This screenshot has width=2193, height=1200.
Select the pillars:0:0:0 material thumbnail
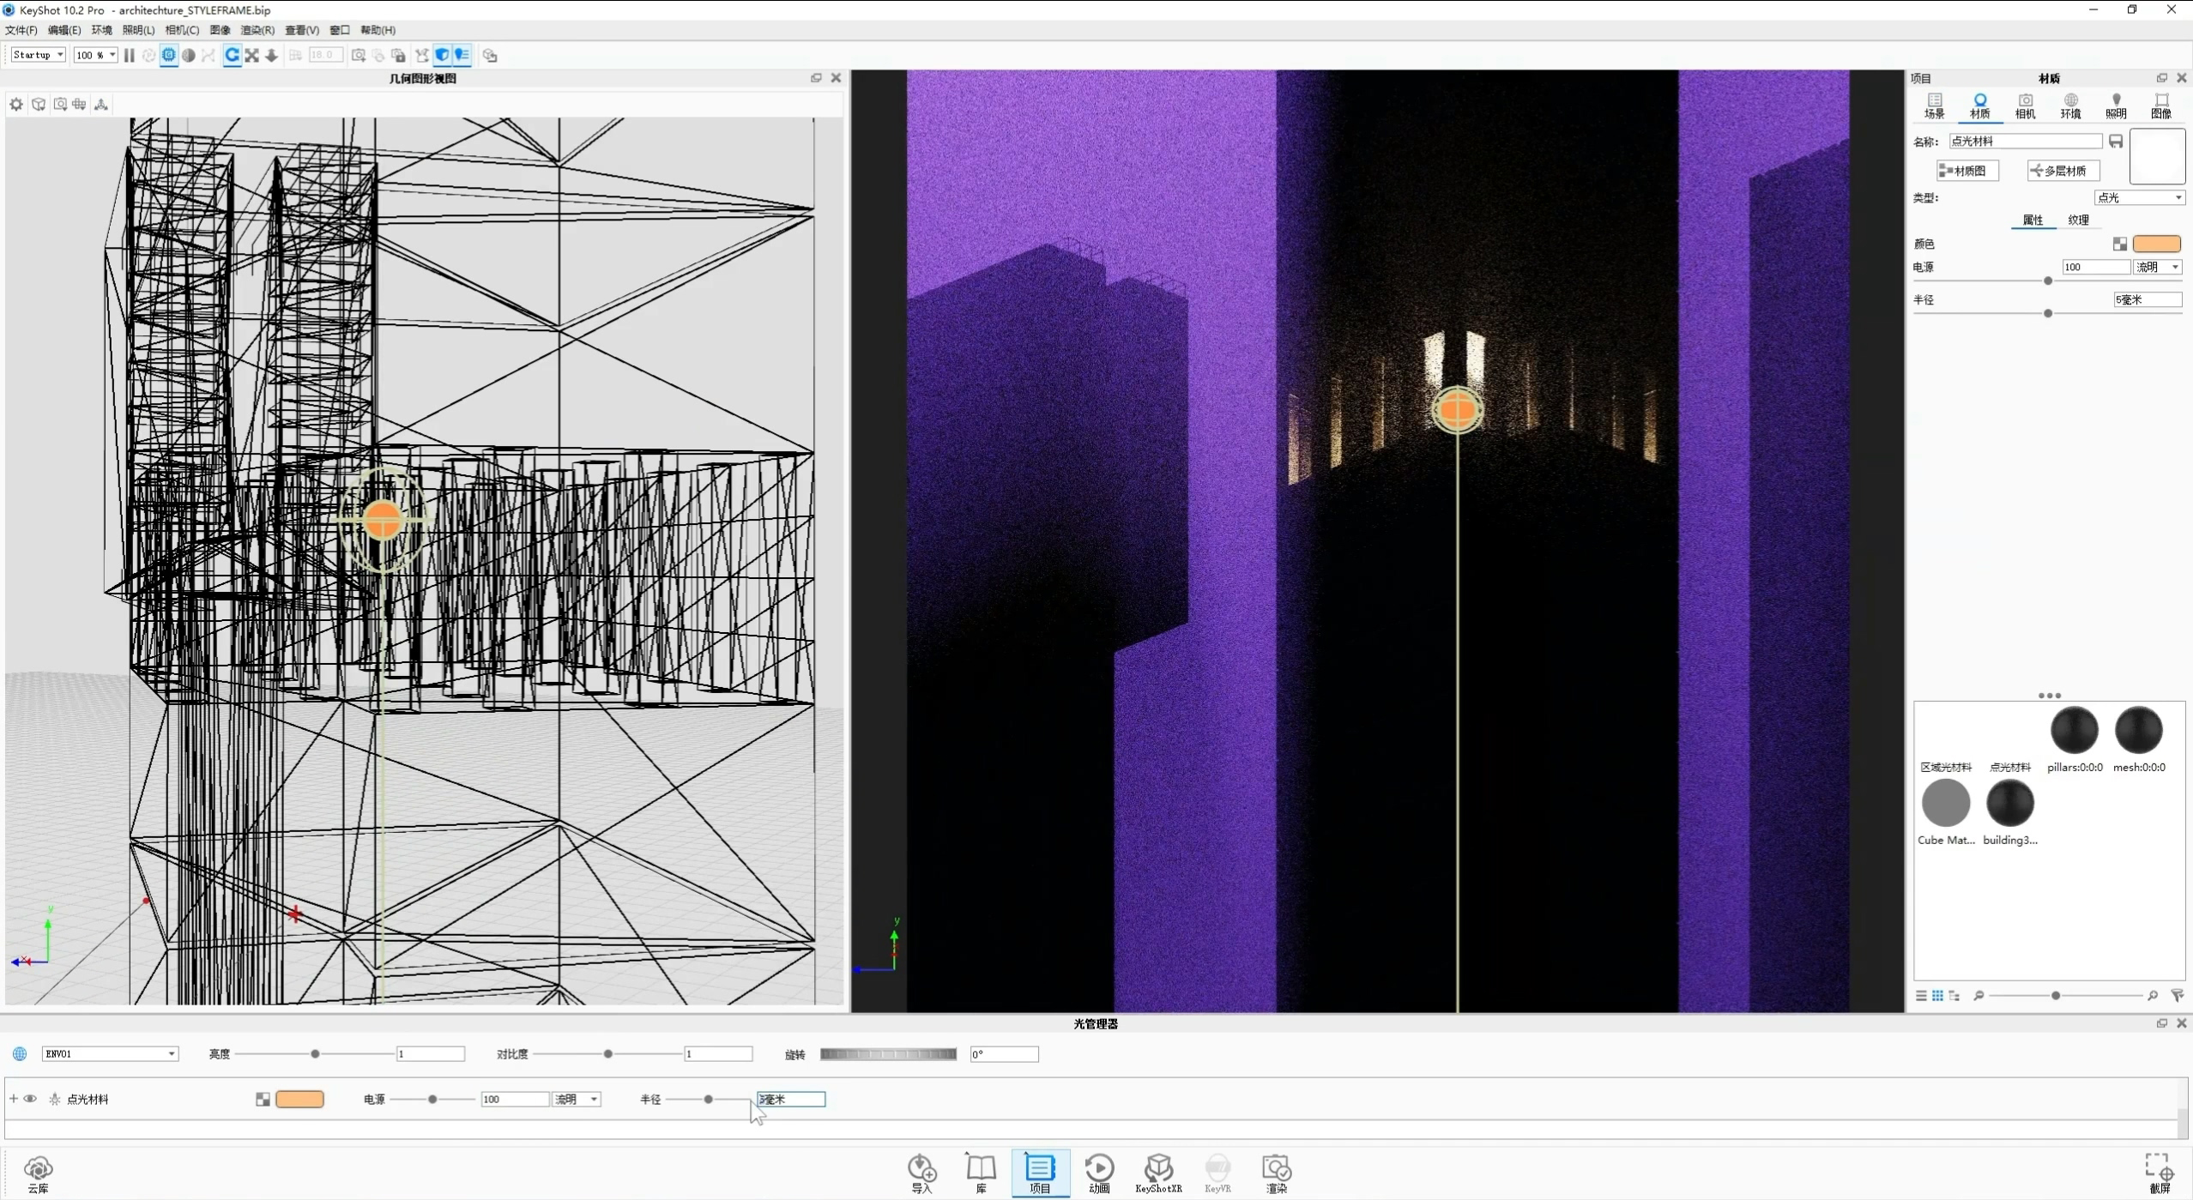coord(2074,731)
